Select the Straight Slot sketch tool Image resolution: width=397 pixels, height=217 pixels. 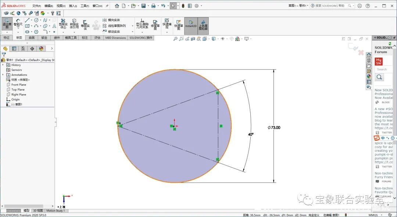(x=27, y=32)
